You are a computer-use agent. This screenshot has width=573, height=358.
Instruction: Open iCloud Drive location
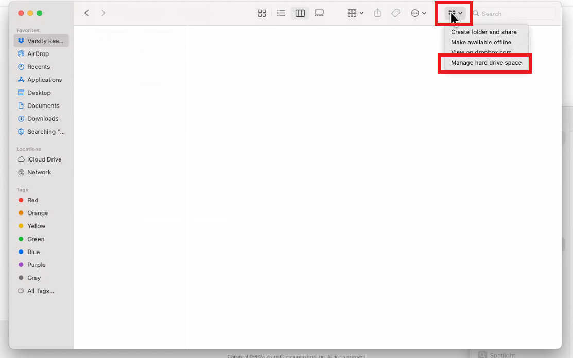44,159
